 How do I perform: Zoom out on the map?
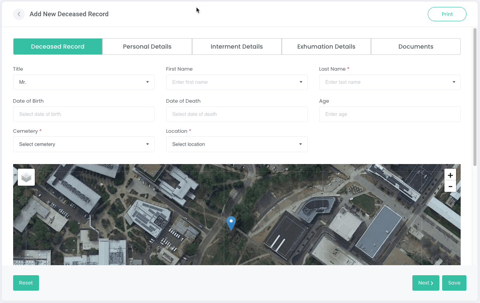[x=450, y=186]
